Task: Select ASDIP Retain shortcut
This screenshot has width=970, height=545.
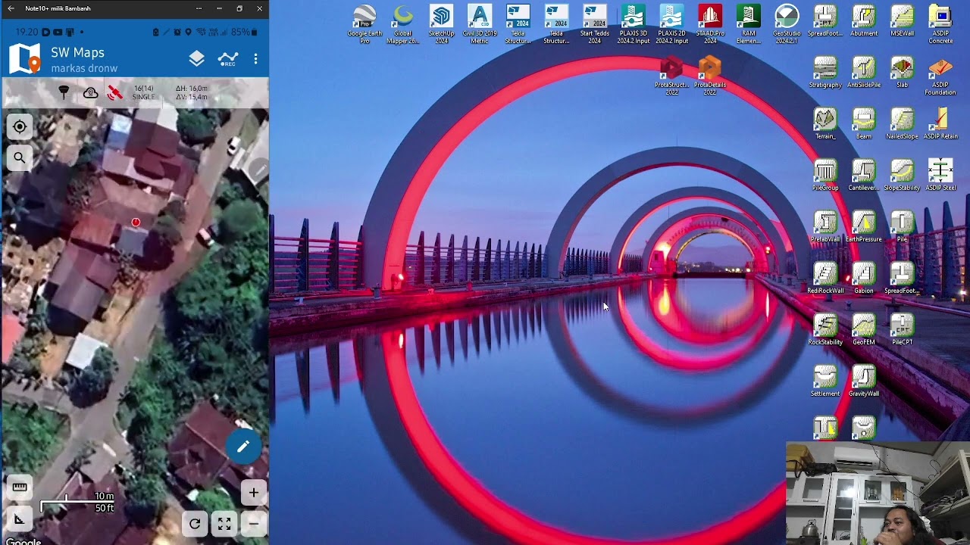Action: (x=940, y=124)
